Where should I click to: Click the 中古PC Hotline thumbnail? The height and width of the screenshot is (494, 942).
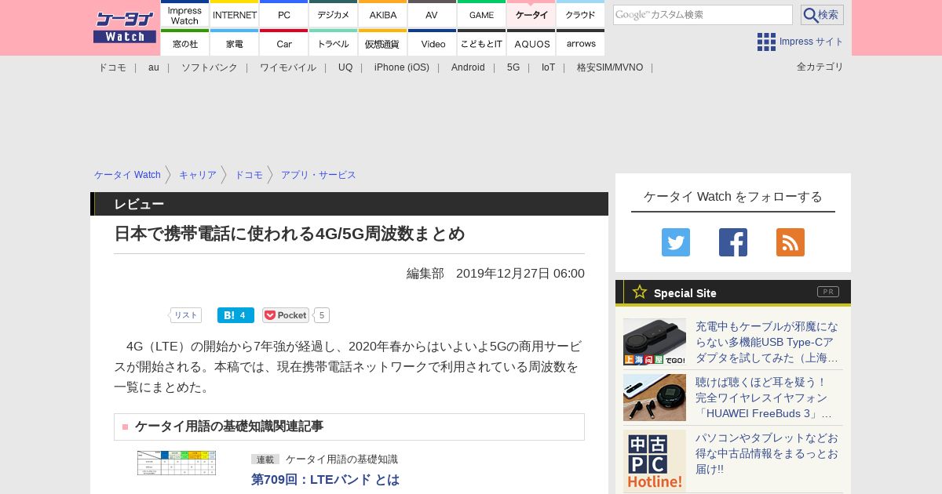(655, 461)
